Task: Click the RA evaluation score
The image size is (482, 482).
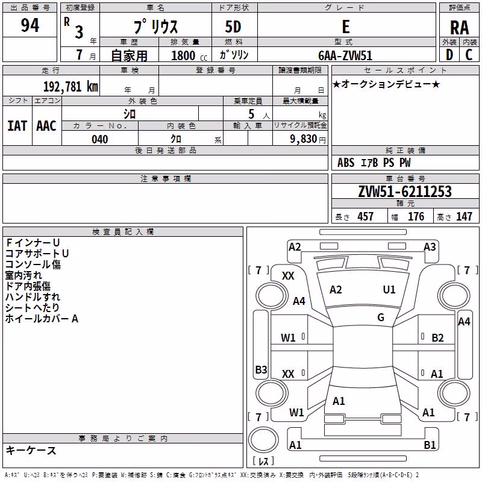Action: click(x=459, y=28)
